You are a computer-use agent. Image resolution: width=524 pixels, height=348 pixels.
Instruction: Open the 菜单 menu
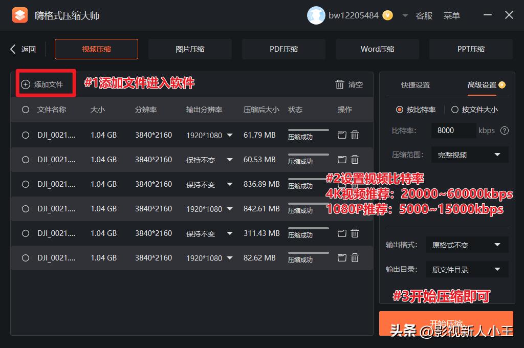tap(451, 16)
